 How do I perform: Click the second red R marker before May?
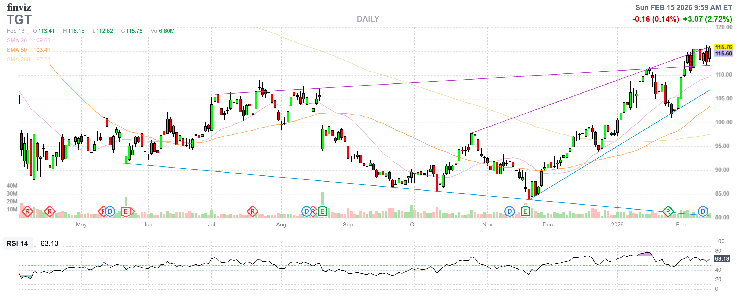(50, 212)
